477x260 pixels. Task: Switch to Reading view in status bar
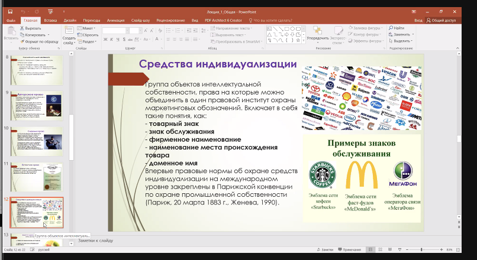tap(389, 249)
